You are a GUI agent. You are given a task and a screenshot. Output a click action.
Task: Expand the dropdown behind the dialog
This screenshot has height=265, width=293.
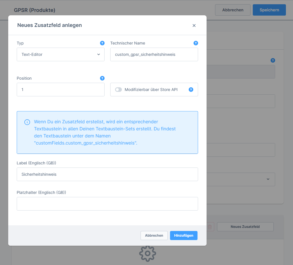coord(268,179)
